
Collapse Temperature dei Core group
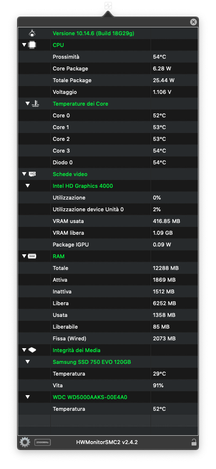(x=28, y=104)
